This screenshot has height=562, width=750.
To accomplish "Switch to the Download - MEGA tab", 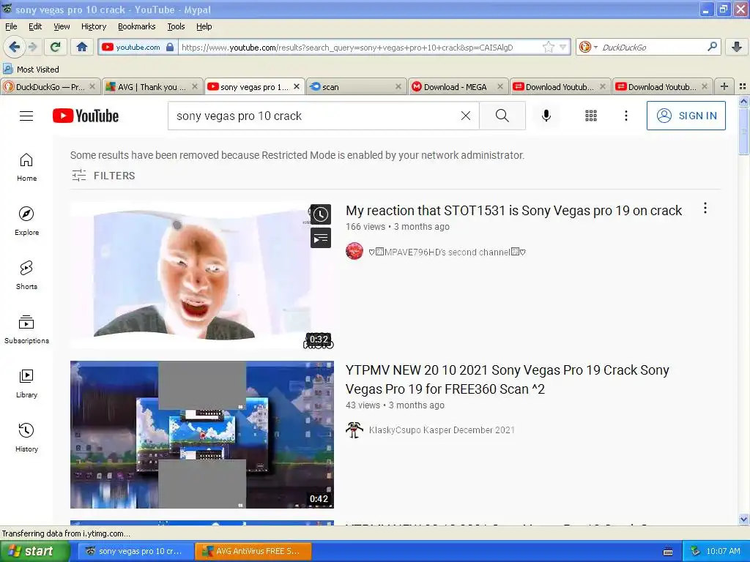I will coord(458,86).
